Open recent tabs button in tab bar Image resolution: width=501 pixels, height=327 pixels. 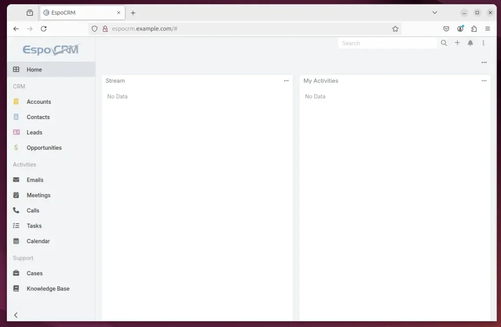point(30,13)
